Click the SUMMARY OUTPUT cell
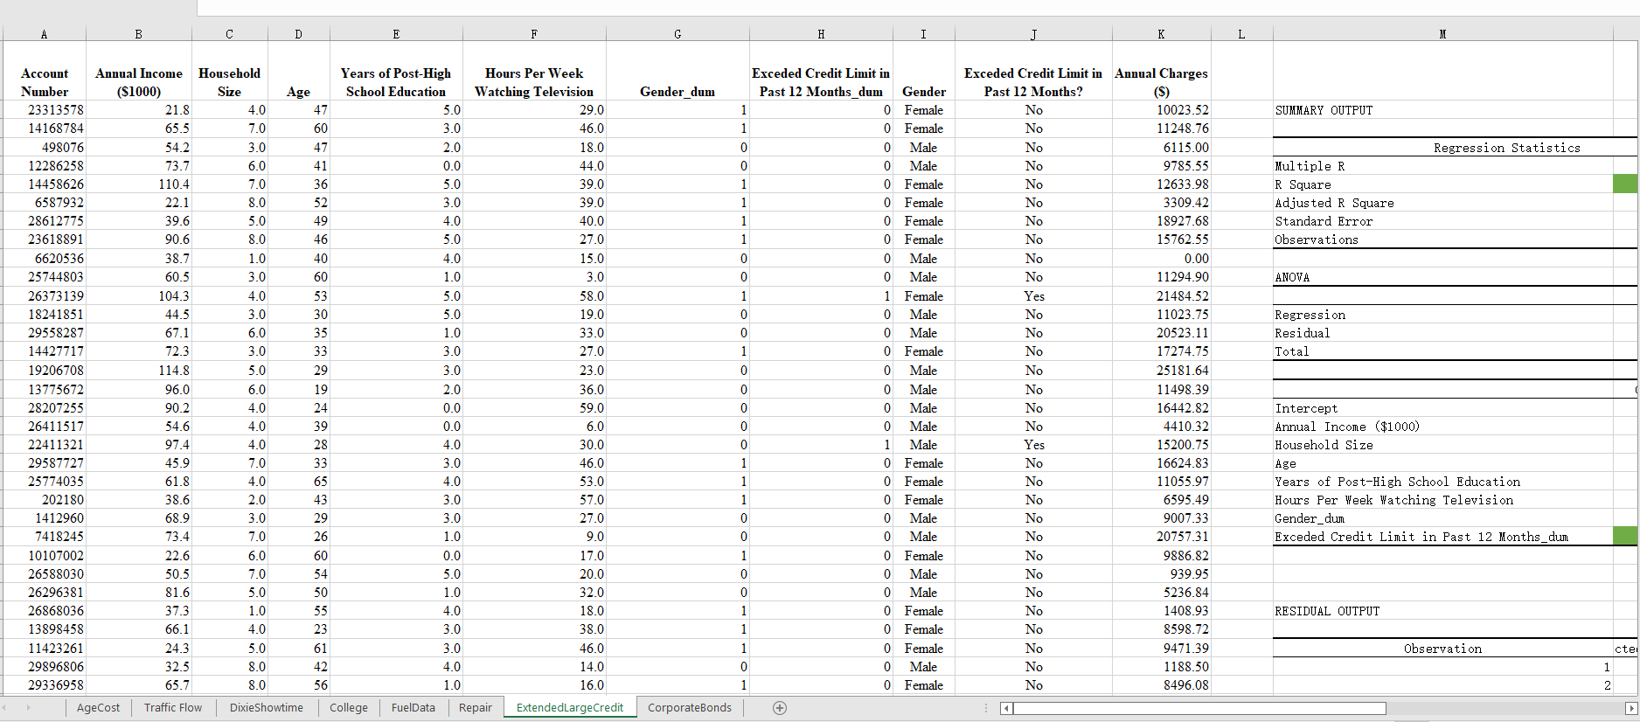1640x722 pixels. pos(1442,110)
